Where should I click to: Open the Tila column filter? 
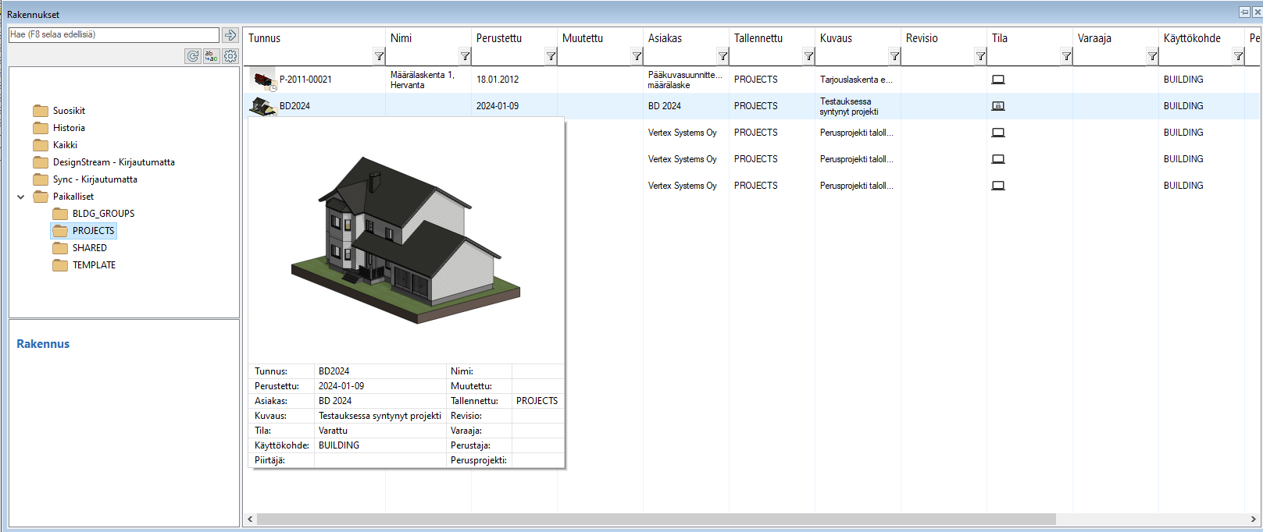[x=1066, y=56]
